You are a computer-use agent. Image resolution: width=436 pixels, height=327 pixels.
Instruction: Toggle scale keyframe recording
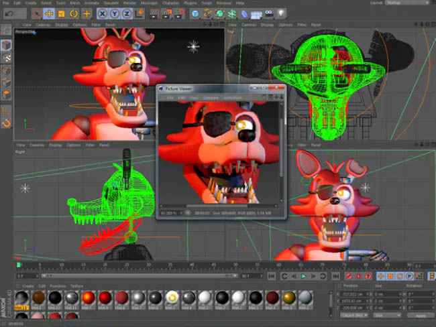tap(390, 276)
